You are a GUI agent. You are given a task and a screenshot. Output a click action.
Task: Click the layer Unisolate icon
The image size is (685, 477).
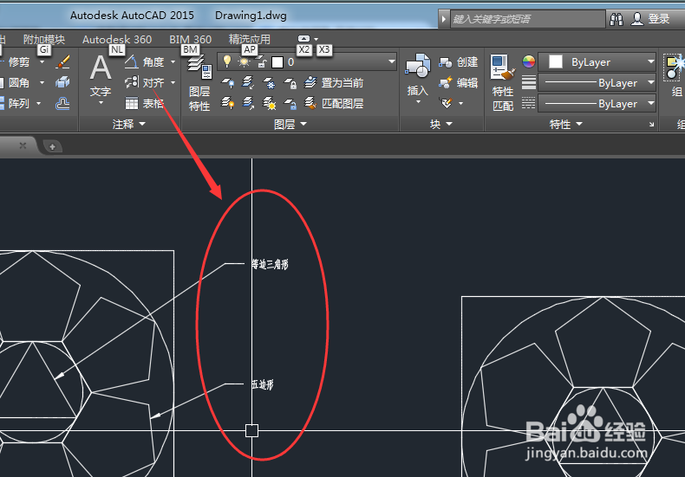[x=248, y=103]
